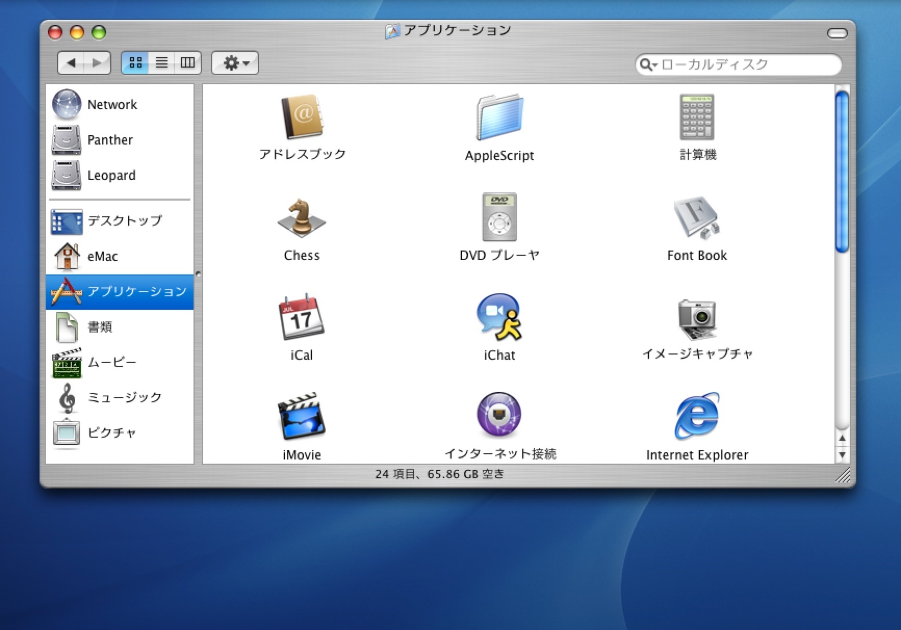
Task: Open the Action gear dropdown menu
Action: pos(235,63)
